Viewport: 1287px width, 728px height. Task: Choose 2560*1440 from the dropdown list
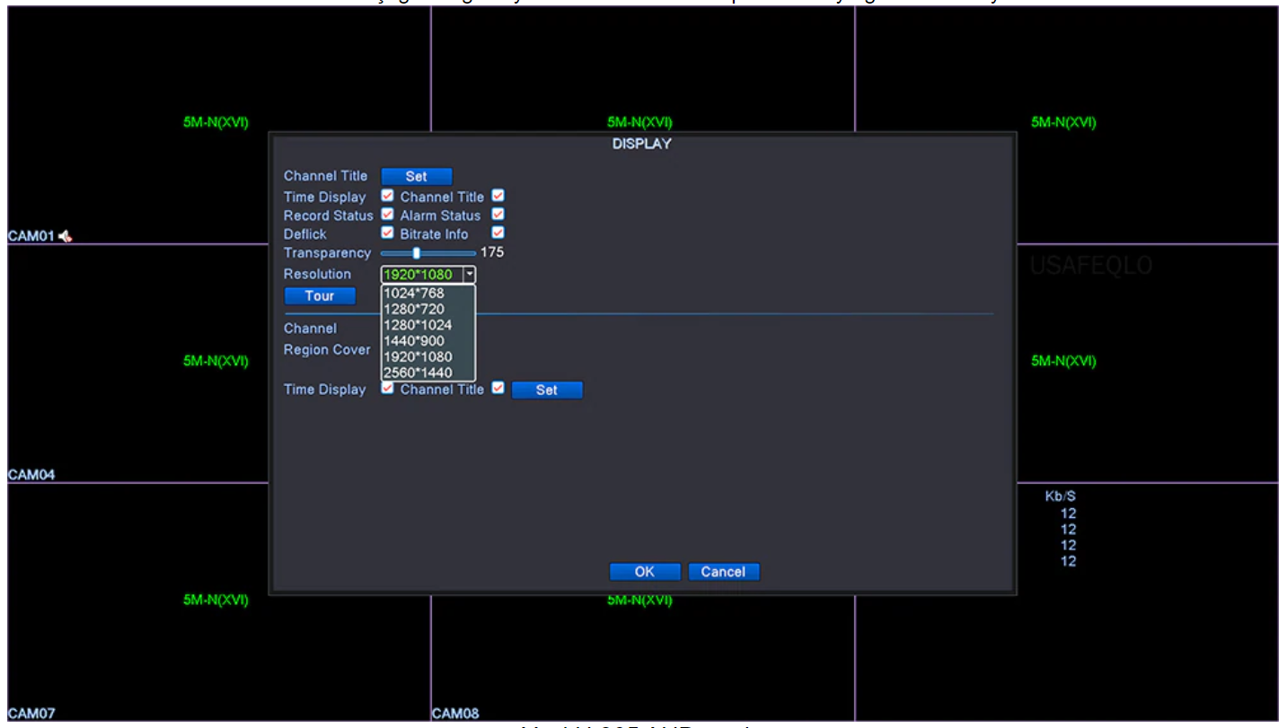point(418,373)
